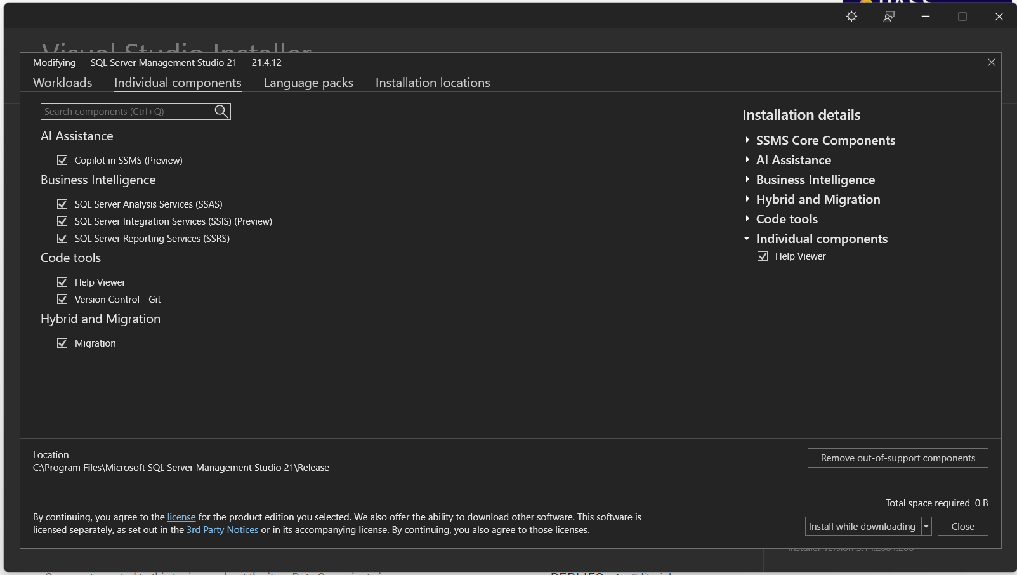The width and height of the screenshot is (1017, 575).
Task: Expand Business Intelligence in Installation details
Action: coord(747,180)
